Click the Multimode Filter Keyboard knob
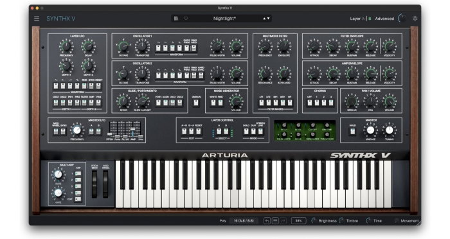Image resolution: width=450 pixels, height=239 pixels. point(284,74)
